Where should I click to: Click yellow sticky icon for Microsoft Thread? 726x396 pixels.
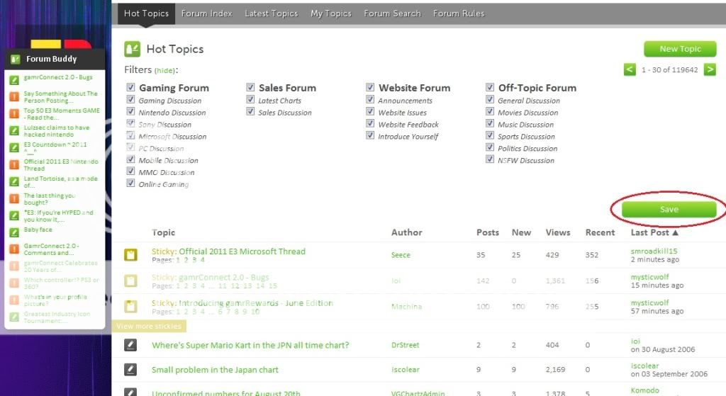130,255
